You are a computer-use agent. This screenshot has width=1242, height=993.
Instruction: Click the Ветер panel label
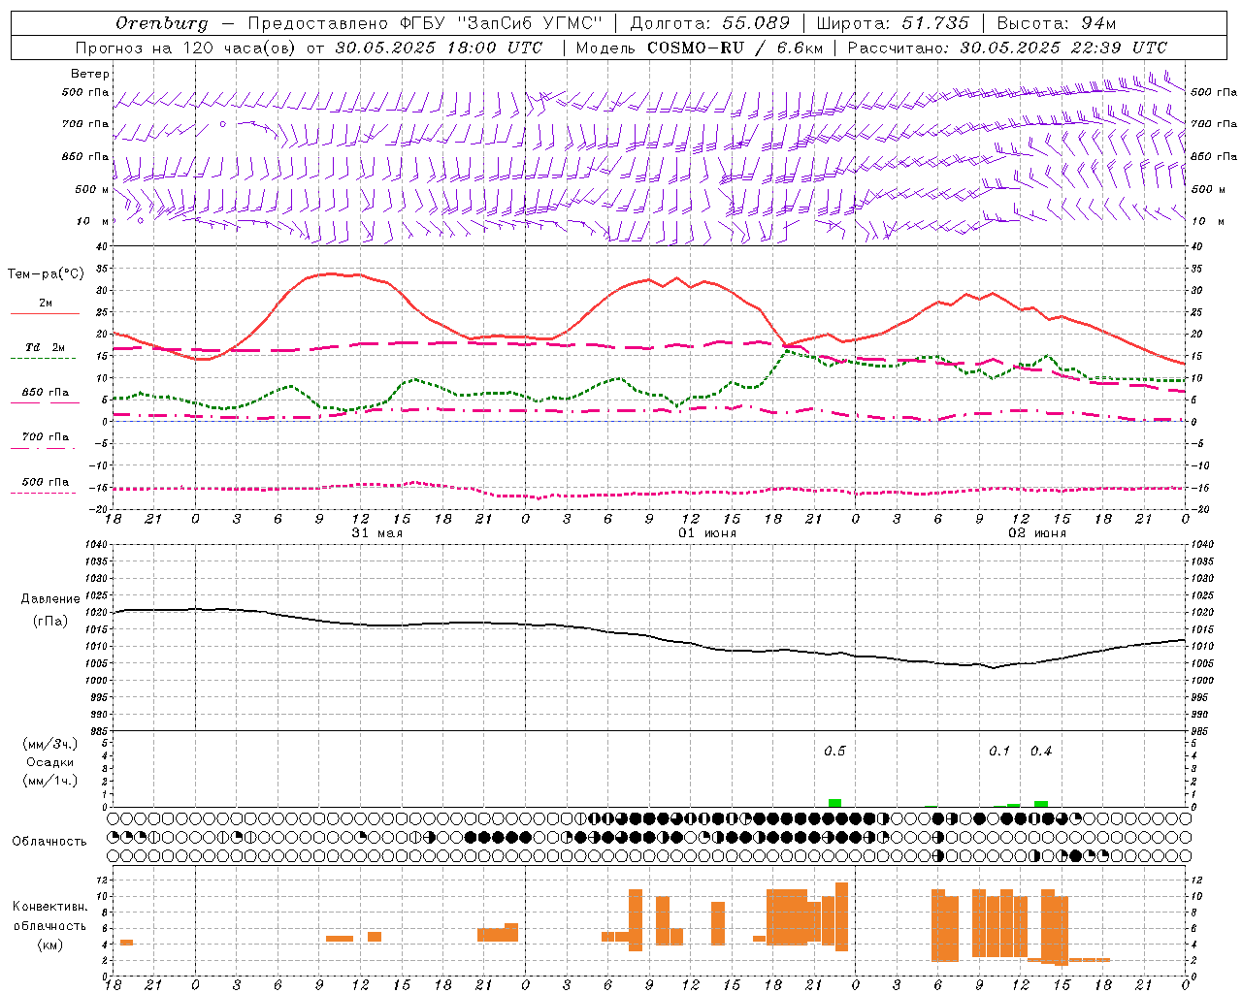tap(90, 74)
